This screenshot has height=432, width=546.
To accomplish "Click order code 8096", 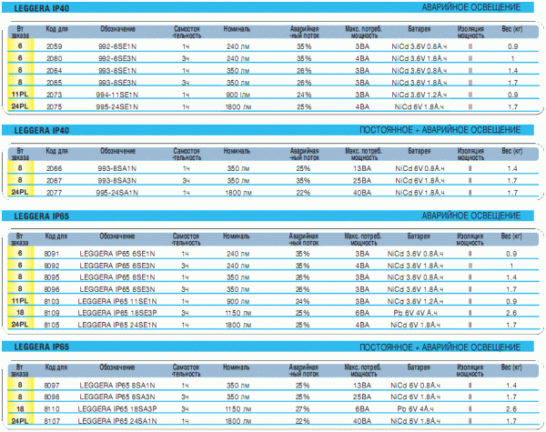I will [52, 289].
